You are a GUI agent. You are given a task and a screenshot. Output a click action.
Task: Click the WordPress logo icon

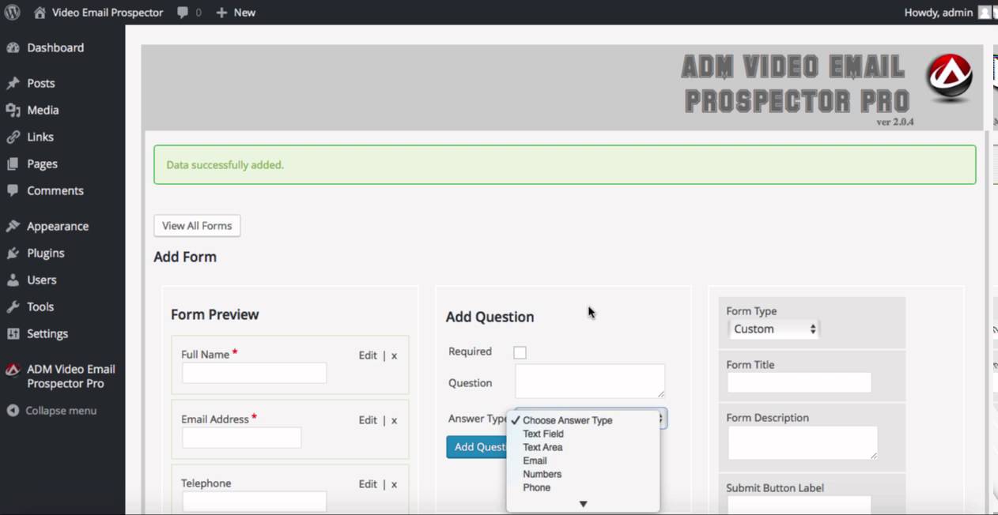pos(12,13)
